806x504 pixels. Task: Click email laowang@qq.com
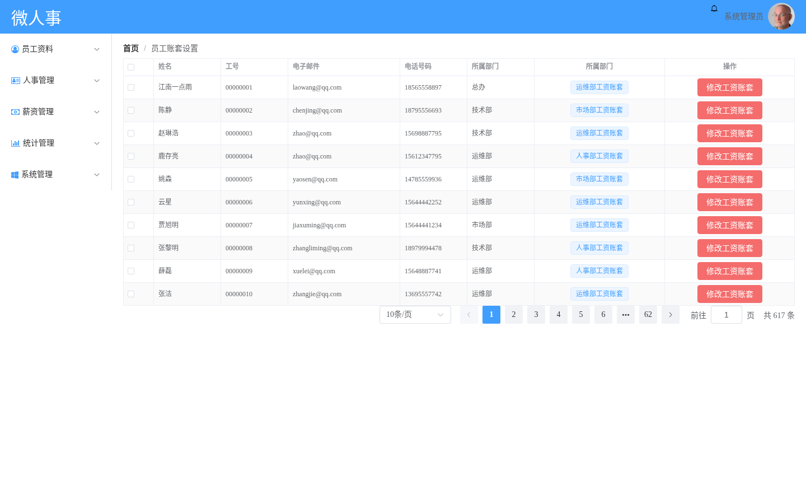[317, 87]
